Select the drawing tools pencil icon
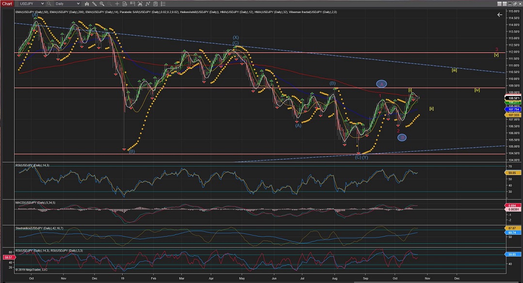 click(95, 4)
